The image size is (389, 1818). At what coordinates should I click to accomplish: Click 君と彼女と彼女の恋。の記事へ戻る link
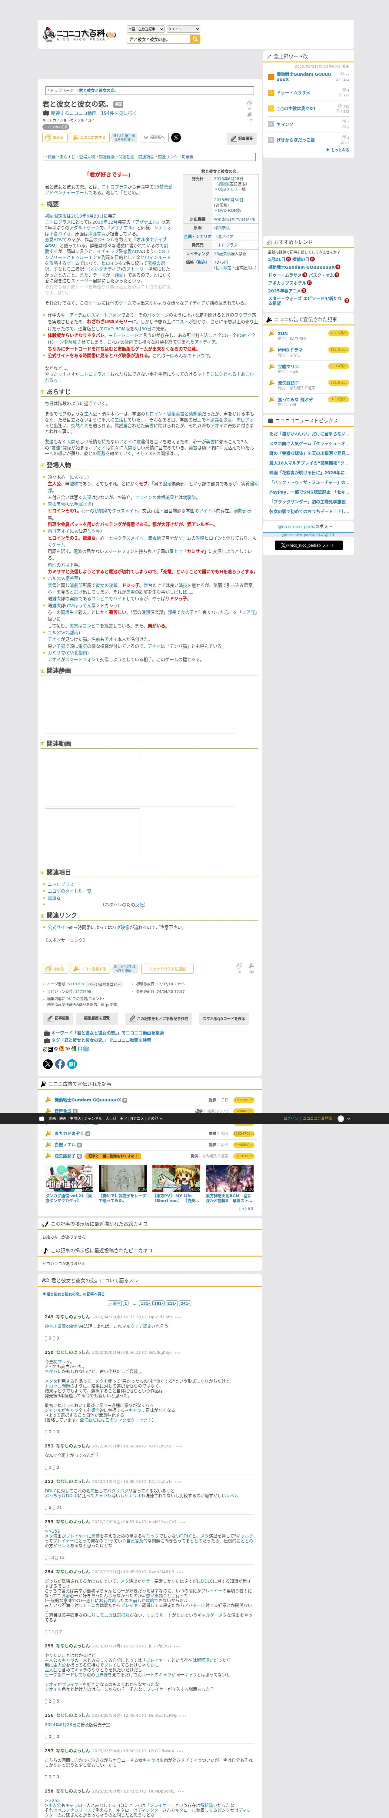[x=73, y=1294]
